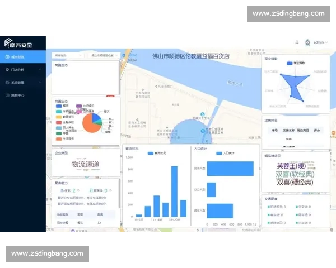Click the scrollbar of the top-left panel
This screenshot has width=336, height=268.
pos(119,78)
